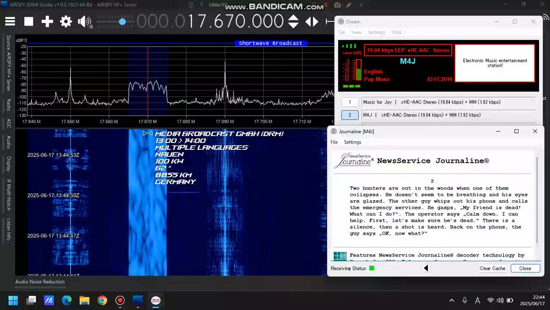Click the frequency up/down arrows stepper
The width and height of the screenshot is (550, 310).
pyautogui.click(x=293, y=22)
